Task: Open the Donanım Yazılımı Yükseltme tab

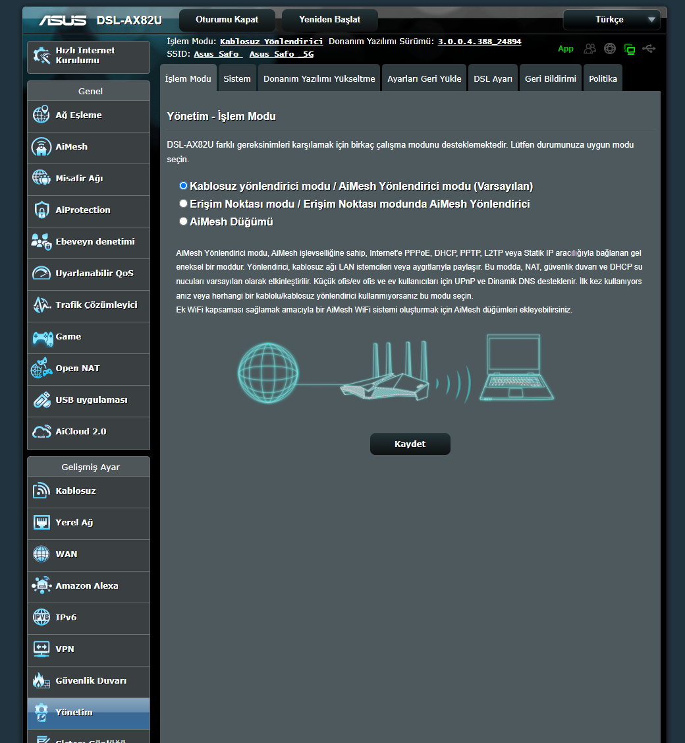Action: coord(319,78)
